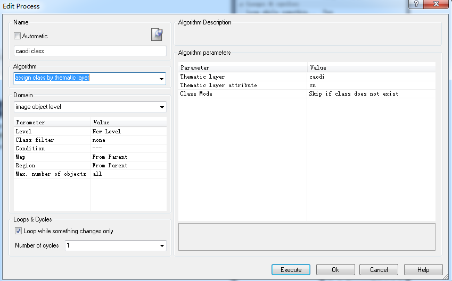Open the Algorithm dropdown list
This screenshot has height=281, width=452.
(x=161, y=79)
